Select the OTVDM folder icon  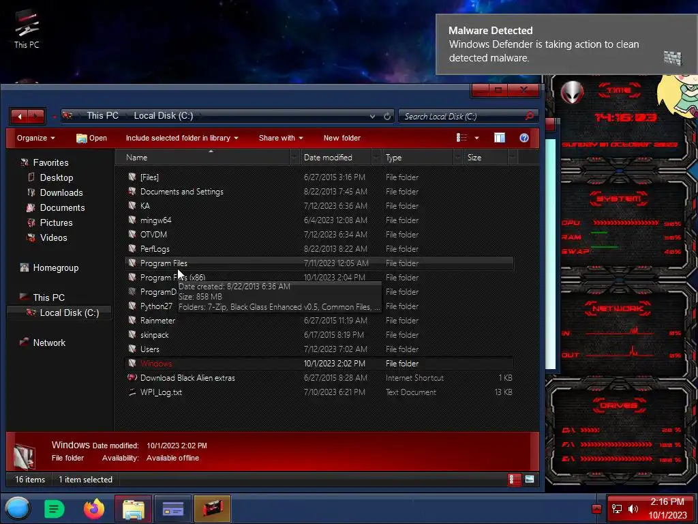[132, 235]
